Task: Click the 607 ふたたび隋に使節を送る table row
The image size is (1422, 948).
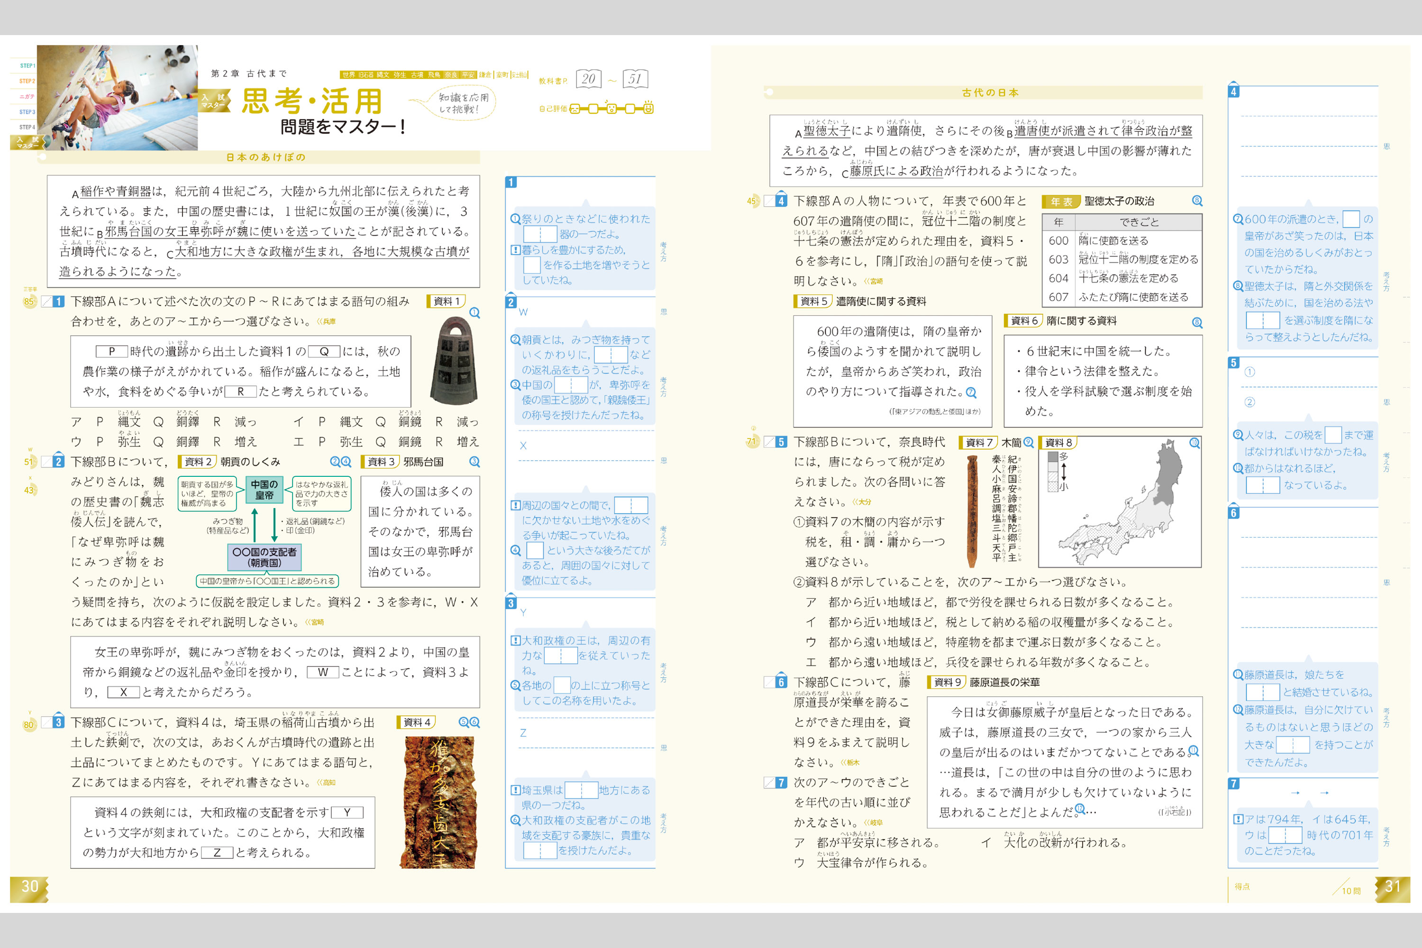Action: 1122,297
